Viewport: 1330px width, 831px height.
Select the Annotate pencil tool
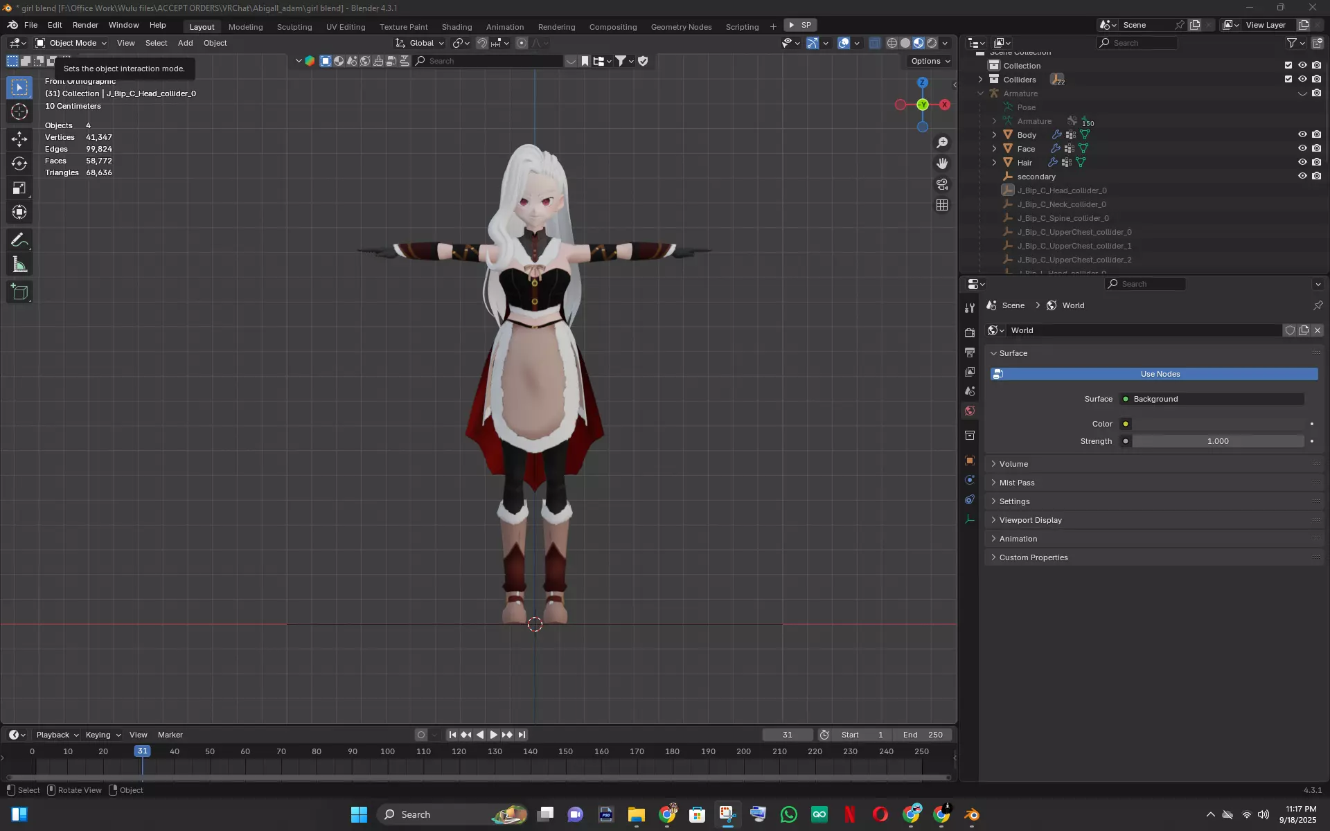coord(19,240)
